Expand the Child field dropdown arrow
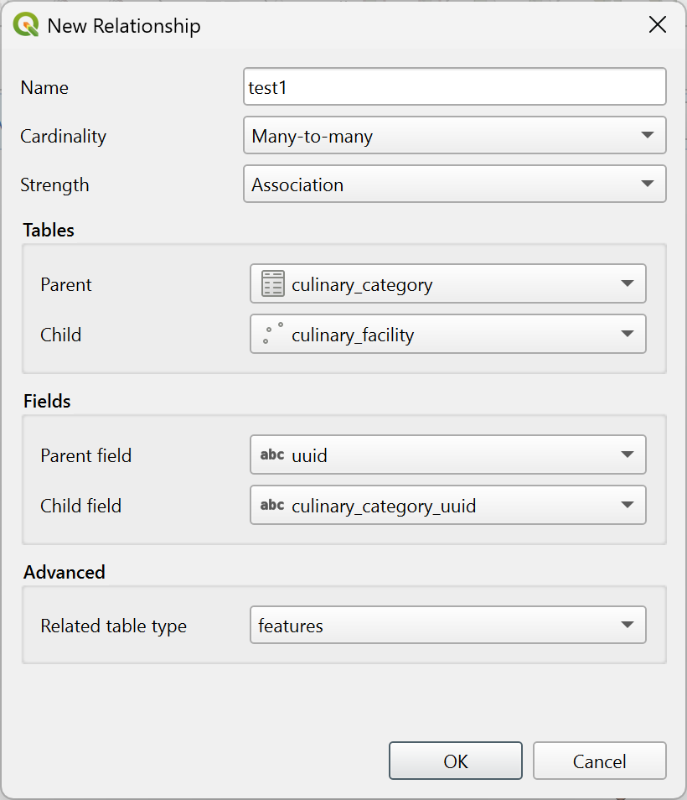 tap(628, 506)
